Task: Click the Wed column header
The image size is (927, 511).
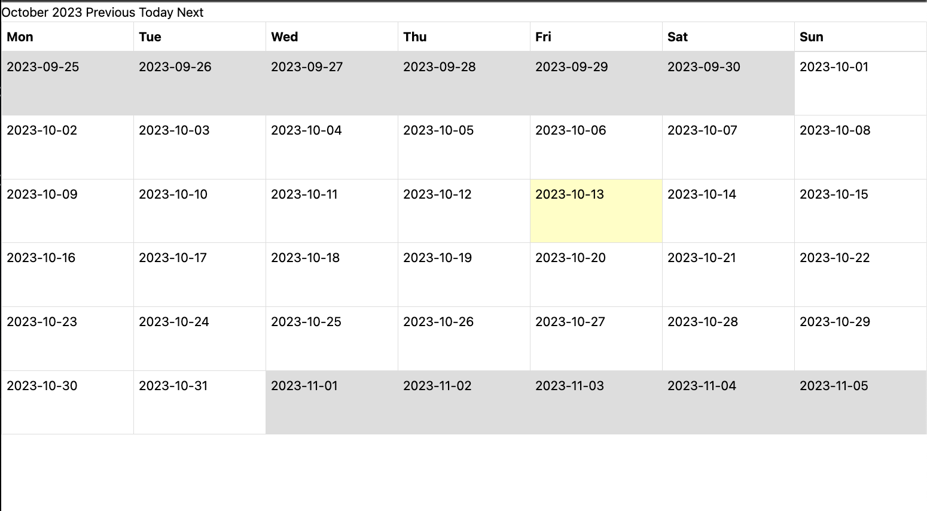Action: [285, 37]
